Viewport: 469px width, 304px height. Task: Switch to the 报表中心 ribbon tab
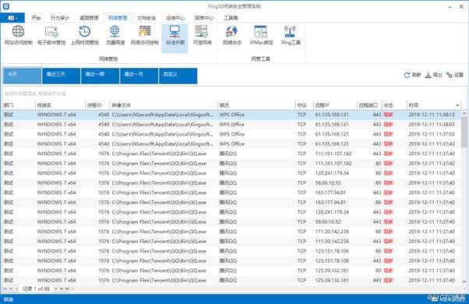pyautogui.click(x=204, y=18)
